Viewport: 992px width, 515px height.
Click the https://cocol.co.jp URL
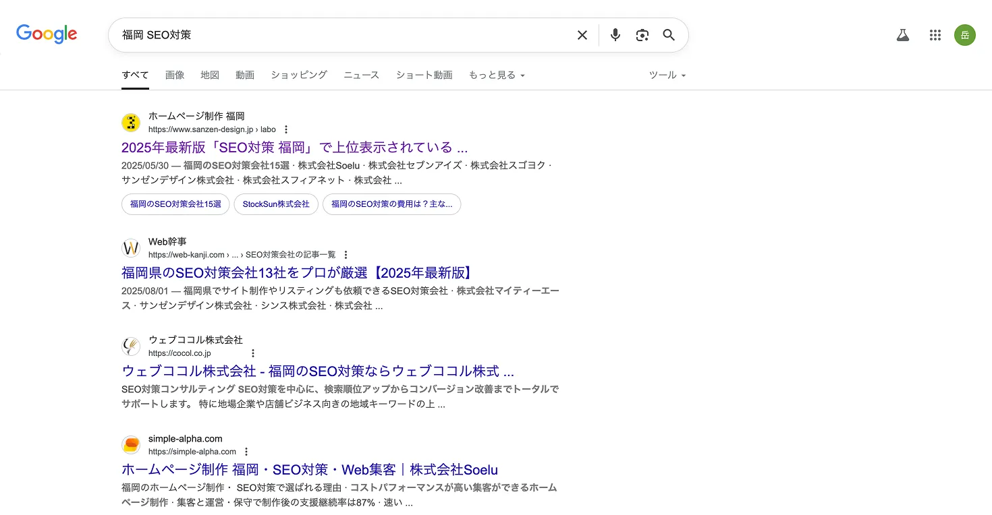(180, 353)
